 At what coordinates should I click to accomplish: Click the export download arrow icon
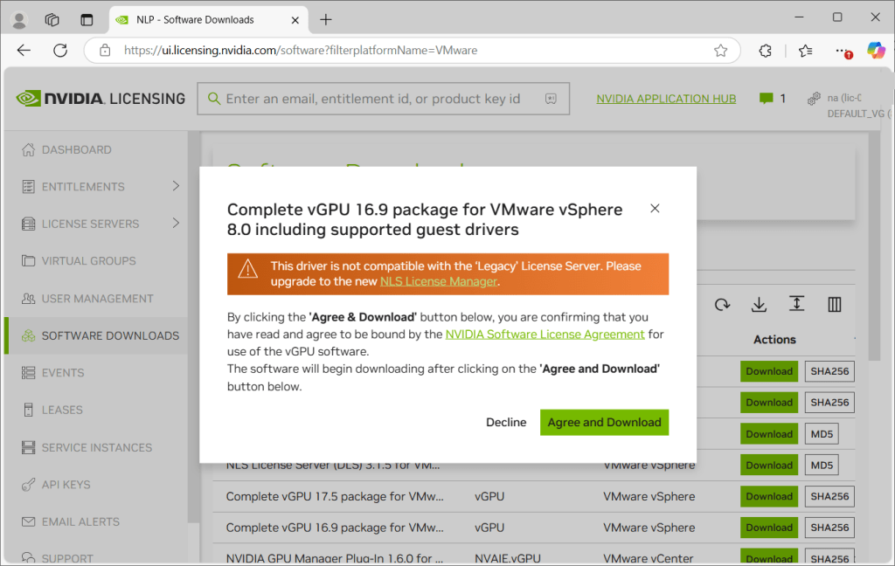click(759, 304)
